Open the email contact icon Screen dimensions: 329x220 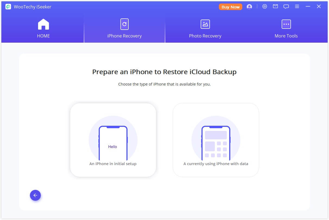275,6
